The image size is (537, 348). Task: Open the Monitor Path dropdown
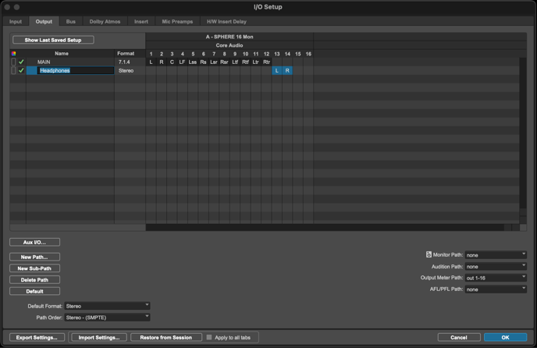pos(496,255)
